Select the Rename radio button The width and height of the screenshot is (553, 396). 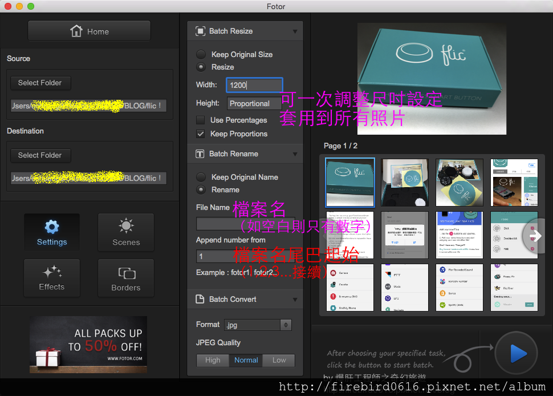[x=201, y=189]
